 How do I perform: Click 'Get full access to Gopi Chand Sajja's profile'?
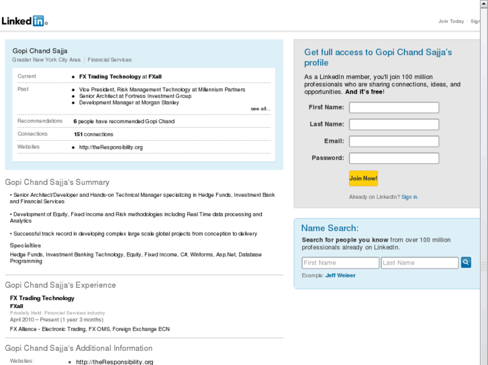click(378, 57)
